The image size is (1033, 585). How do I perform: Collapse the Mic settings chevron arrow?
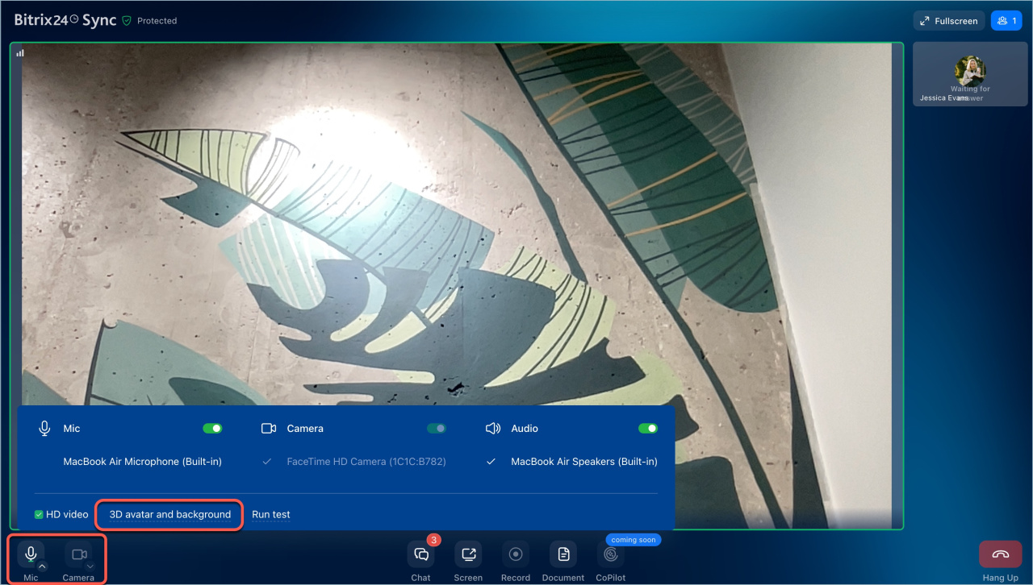point(43,566)
